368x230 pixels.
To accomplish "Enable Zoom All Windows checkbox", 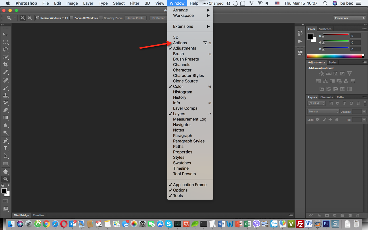I will click(x=72, y=18).
